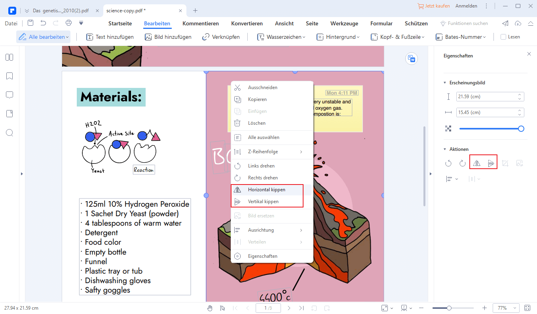Viewport: 537px width, 314px height.
Task: Open the Wasserzeichen dropdown
Action: click(x=281, y=37)
